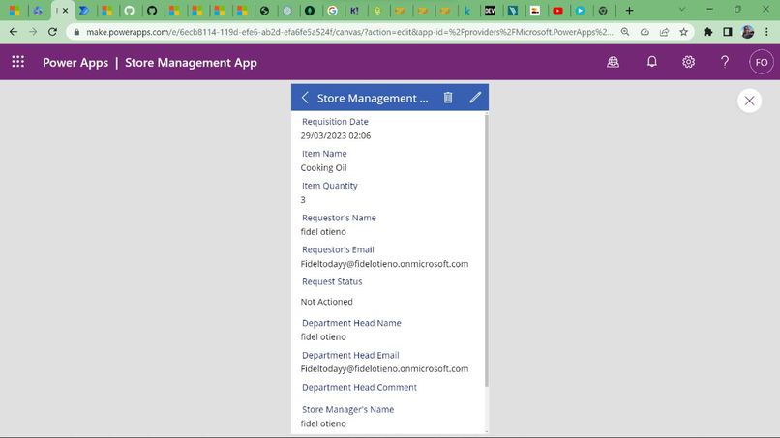Viewport: 780px width, 438px height.
Task: Switch to the first GitHub tab
Action: pyautogui.click(x=130, y=11)
